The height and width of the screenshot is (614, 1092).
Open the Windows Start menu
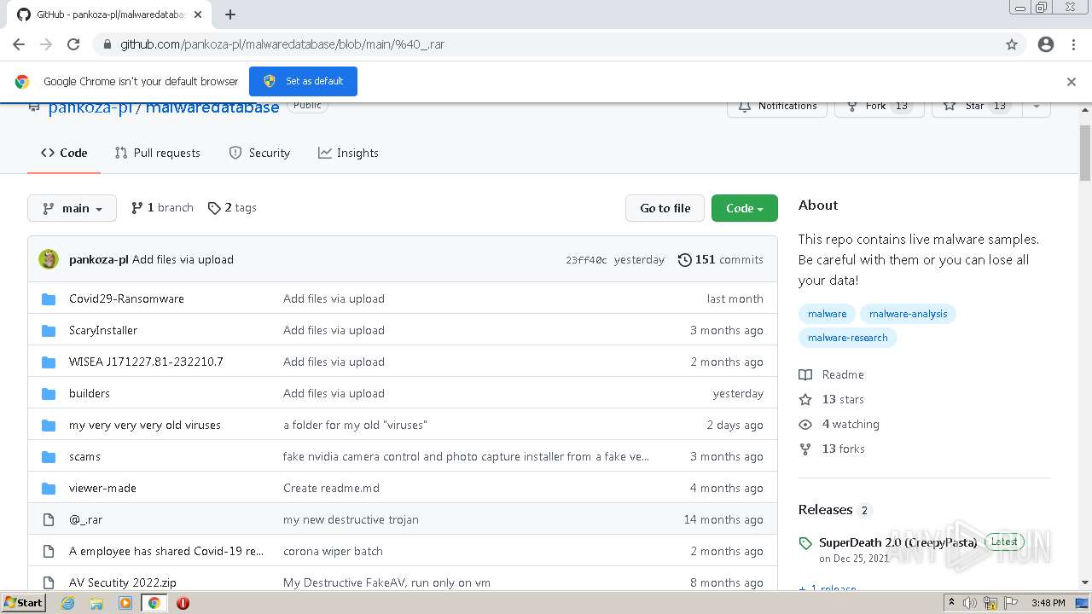pyautogui.click(x=24, y=602)
